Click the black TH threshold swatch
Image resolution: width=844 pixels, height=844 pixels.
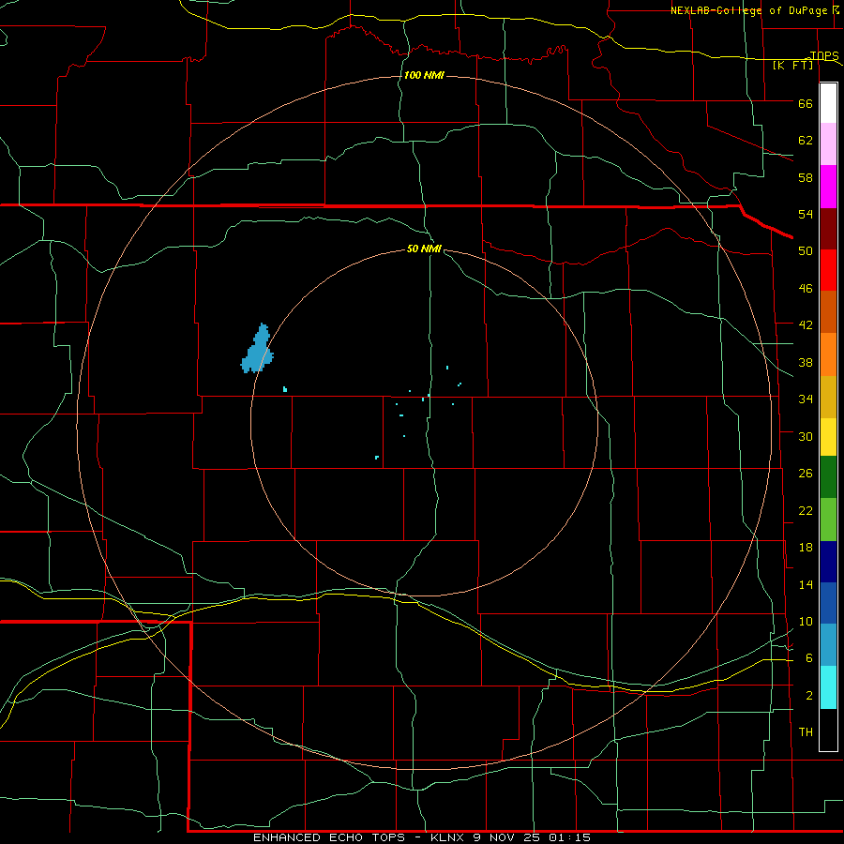[x=828, y=730]
